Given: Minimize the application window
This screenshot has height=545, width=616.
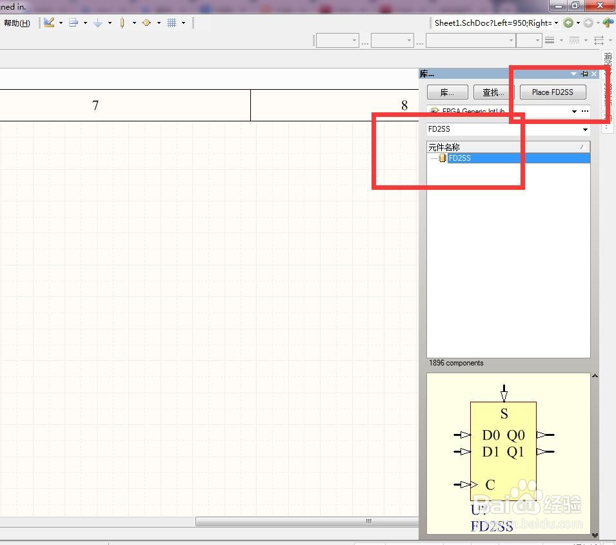Looking at the screenshot, I should [558, 6].
